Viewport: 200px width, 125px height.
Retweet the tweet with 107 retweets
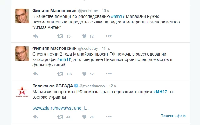click(60, 74)
